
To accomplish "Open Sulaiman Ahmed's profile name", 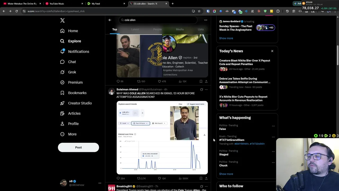I will [x=127, y=90].
